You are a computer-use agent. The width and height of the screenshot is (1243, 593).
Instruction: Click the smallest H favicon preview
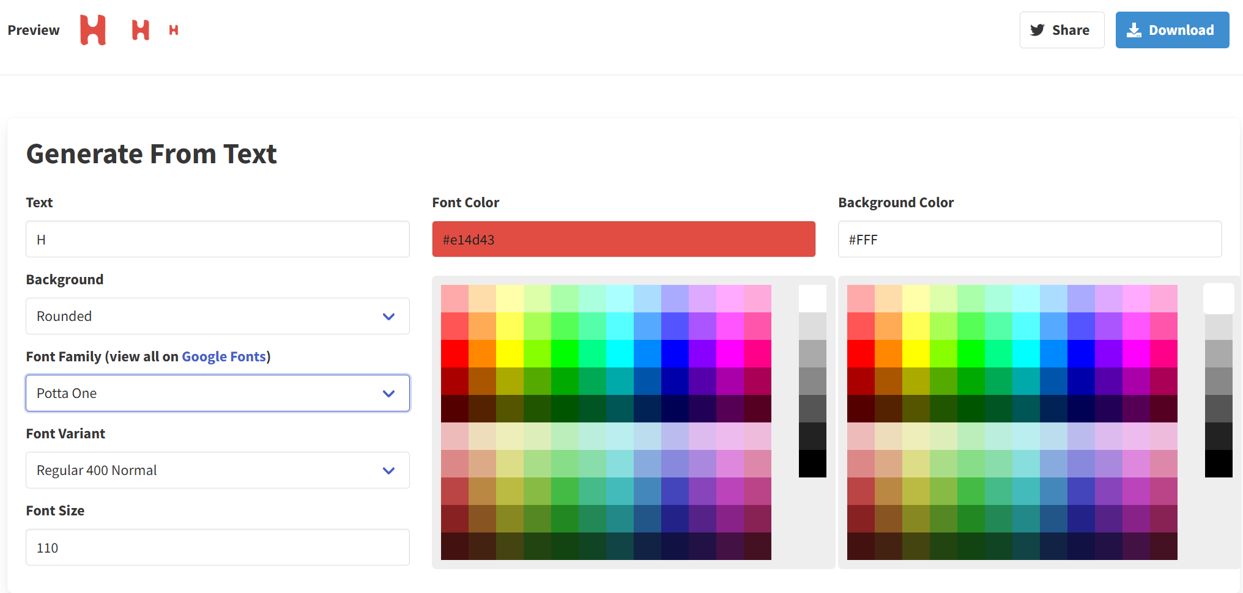pyautogui.click(x=173, y=29)
